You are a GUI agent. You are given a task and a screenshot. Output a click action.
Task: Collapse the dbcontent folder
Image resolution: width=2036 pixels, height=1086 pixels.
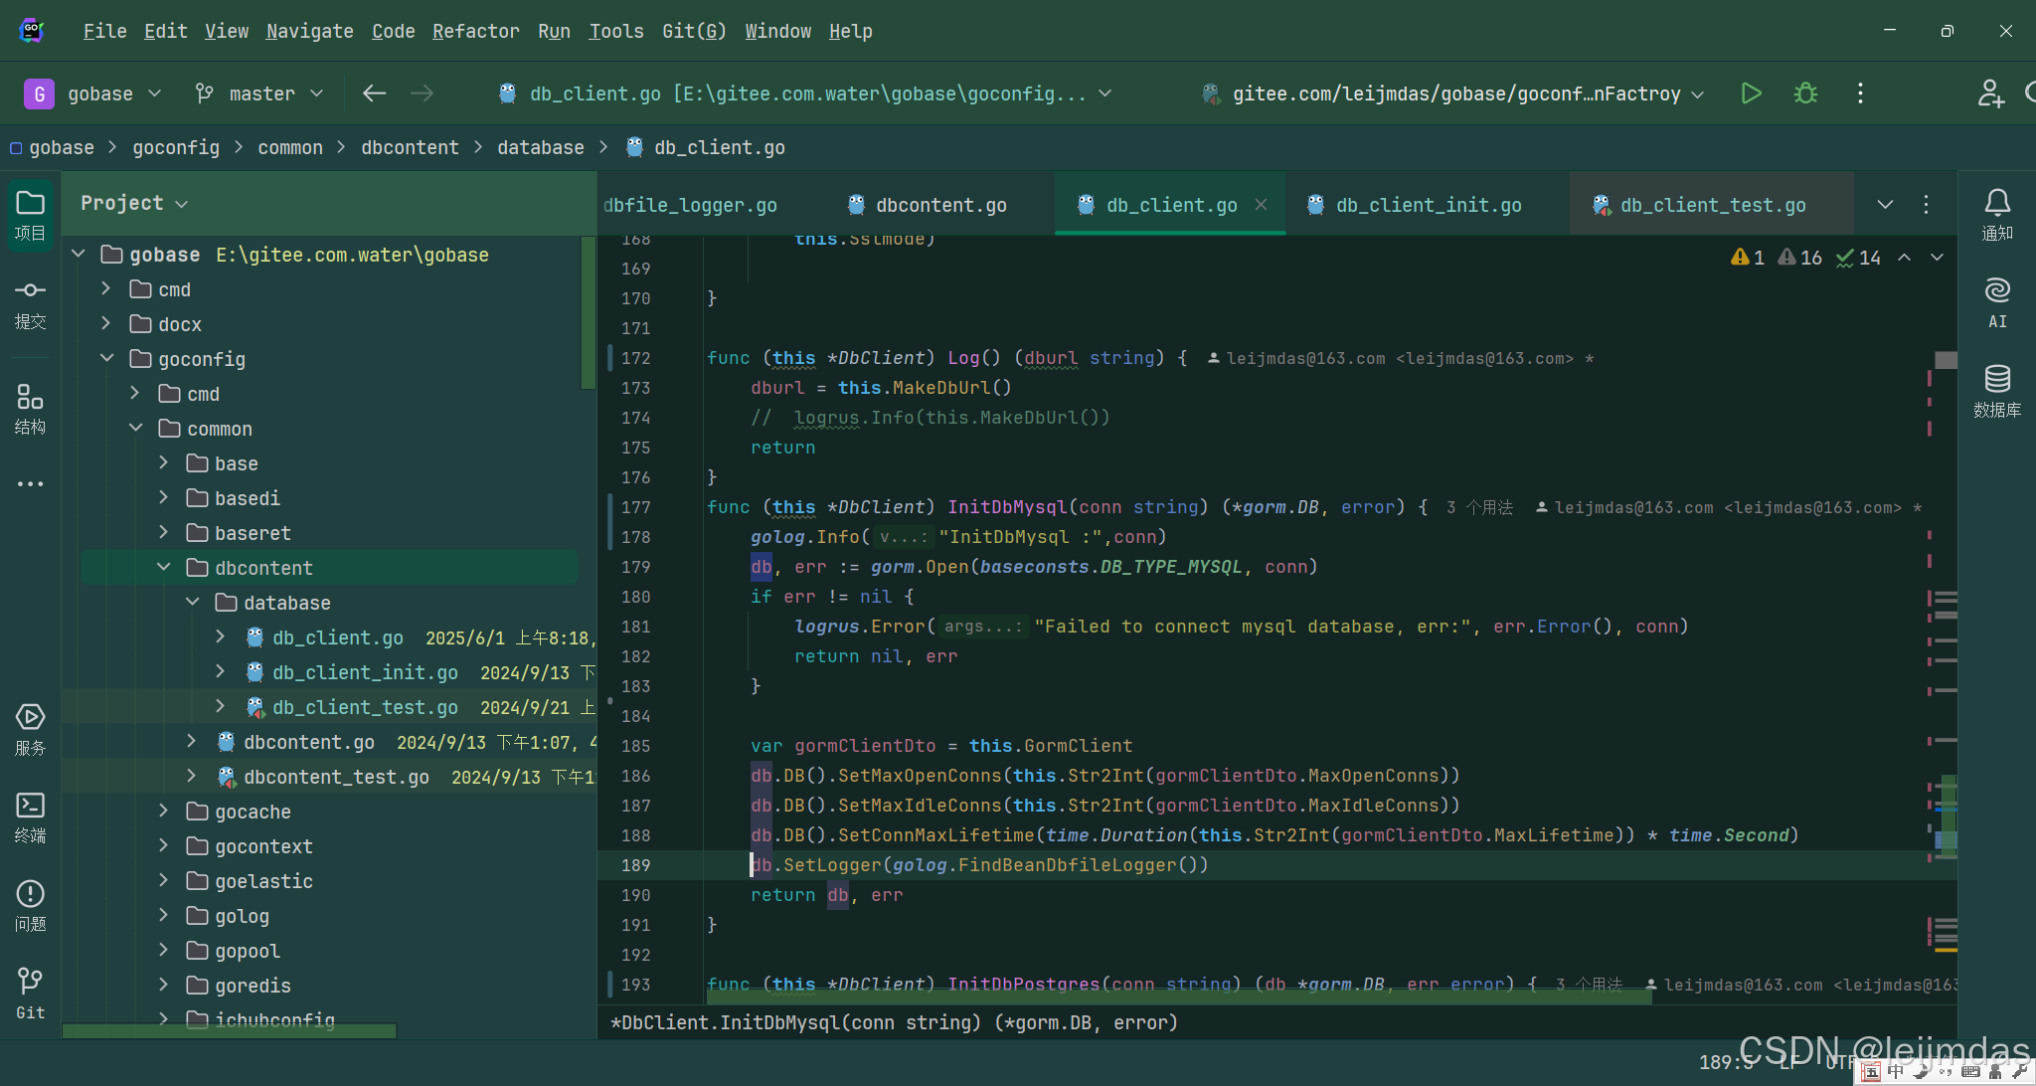pyautogui.click(x=164, y=567)
